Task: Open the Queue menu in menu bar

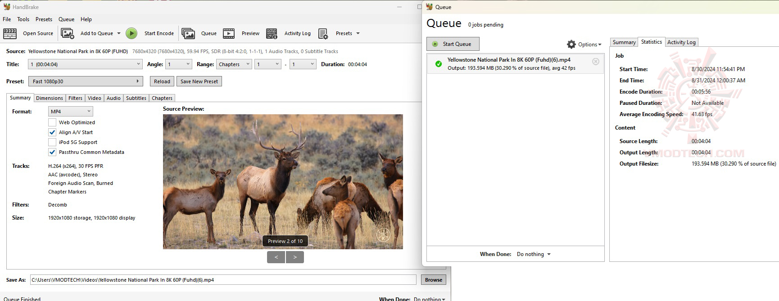Action: click(x=66, y=19)
